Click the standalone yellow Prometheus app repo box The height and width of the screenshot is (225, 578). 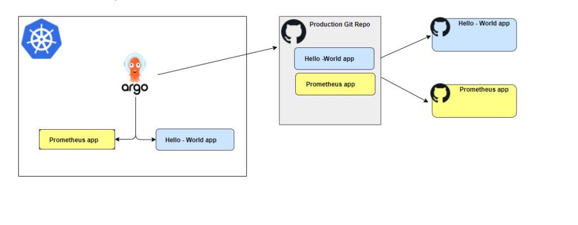click(474, 102)
